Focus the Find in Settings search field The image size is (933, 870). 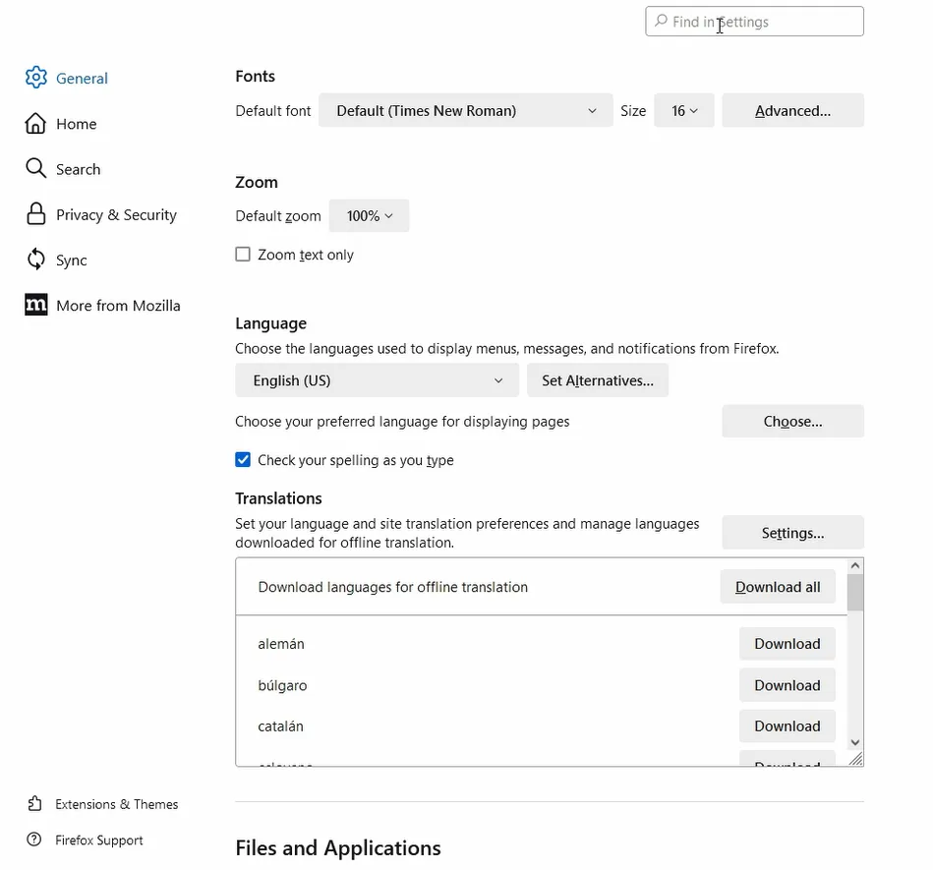point(754,22)
